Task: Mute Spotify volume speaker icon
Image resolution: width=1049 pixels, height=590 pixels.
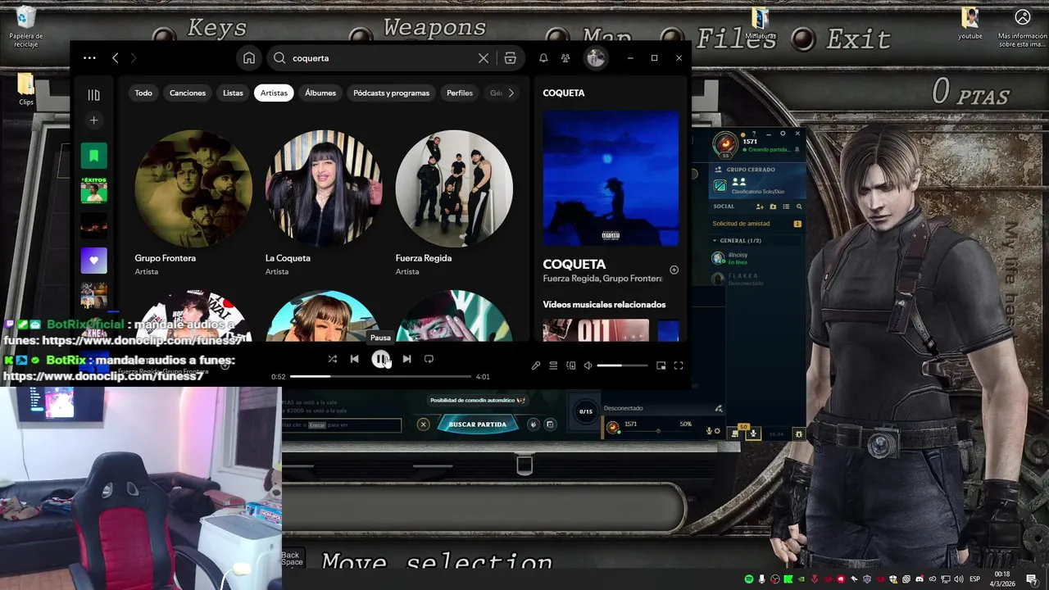Action: (588, 365)
